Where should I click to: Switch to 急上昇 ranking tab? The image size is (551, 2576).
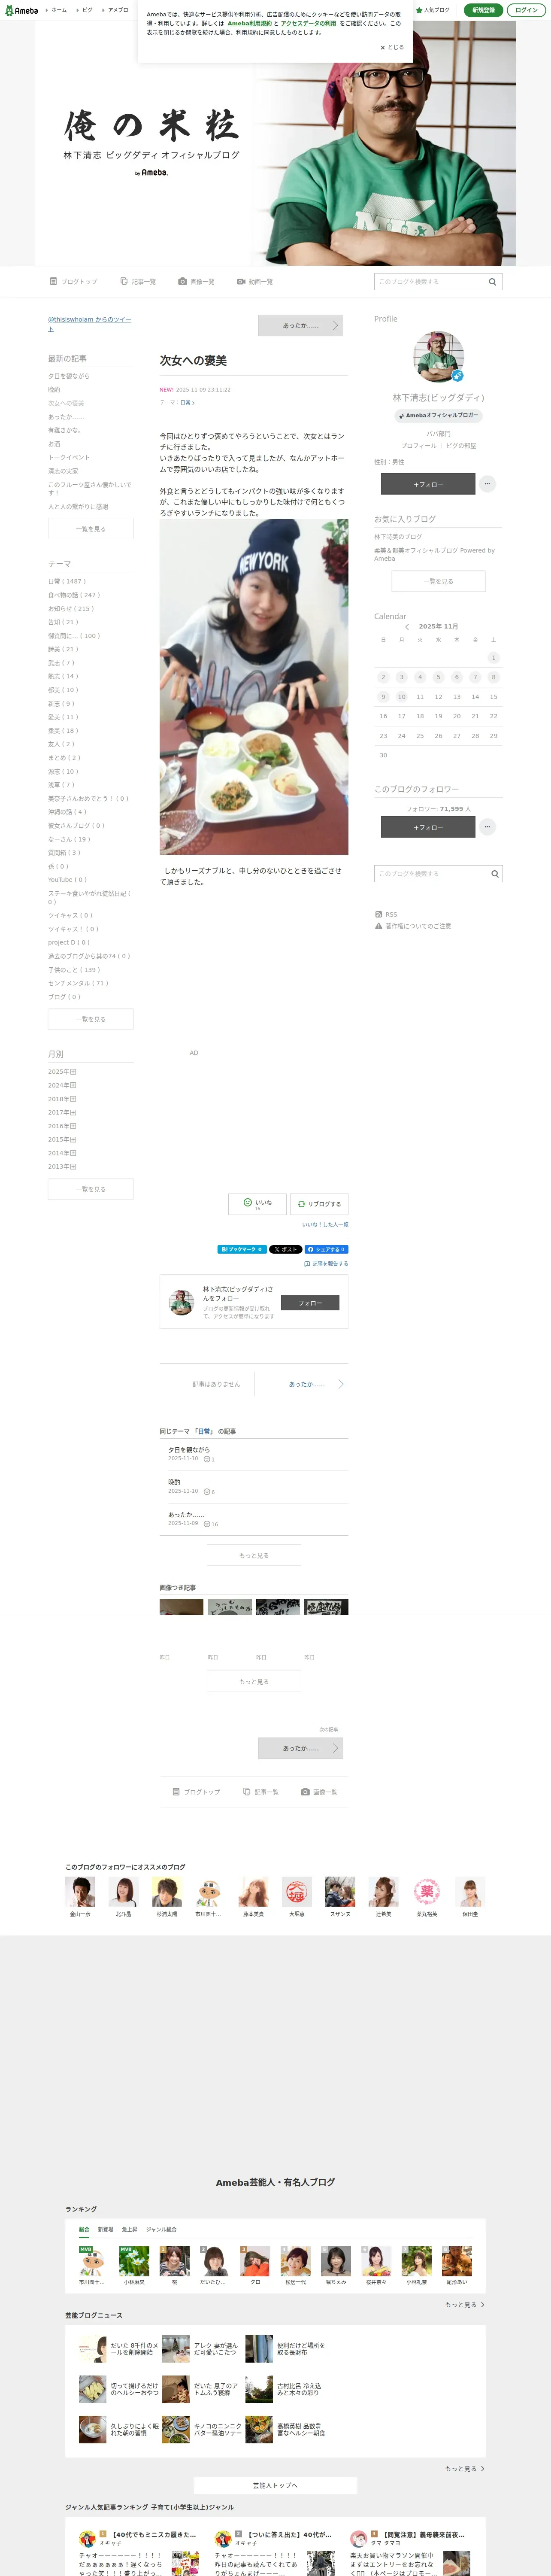(129, 2229)
